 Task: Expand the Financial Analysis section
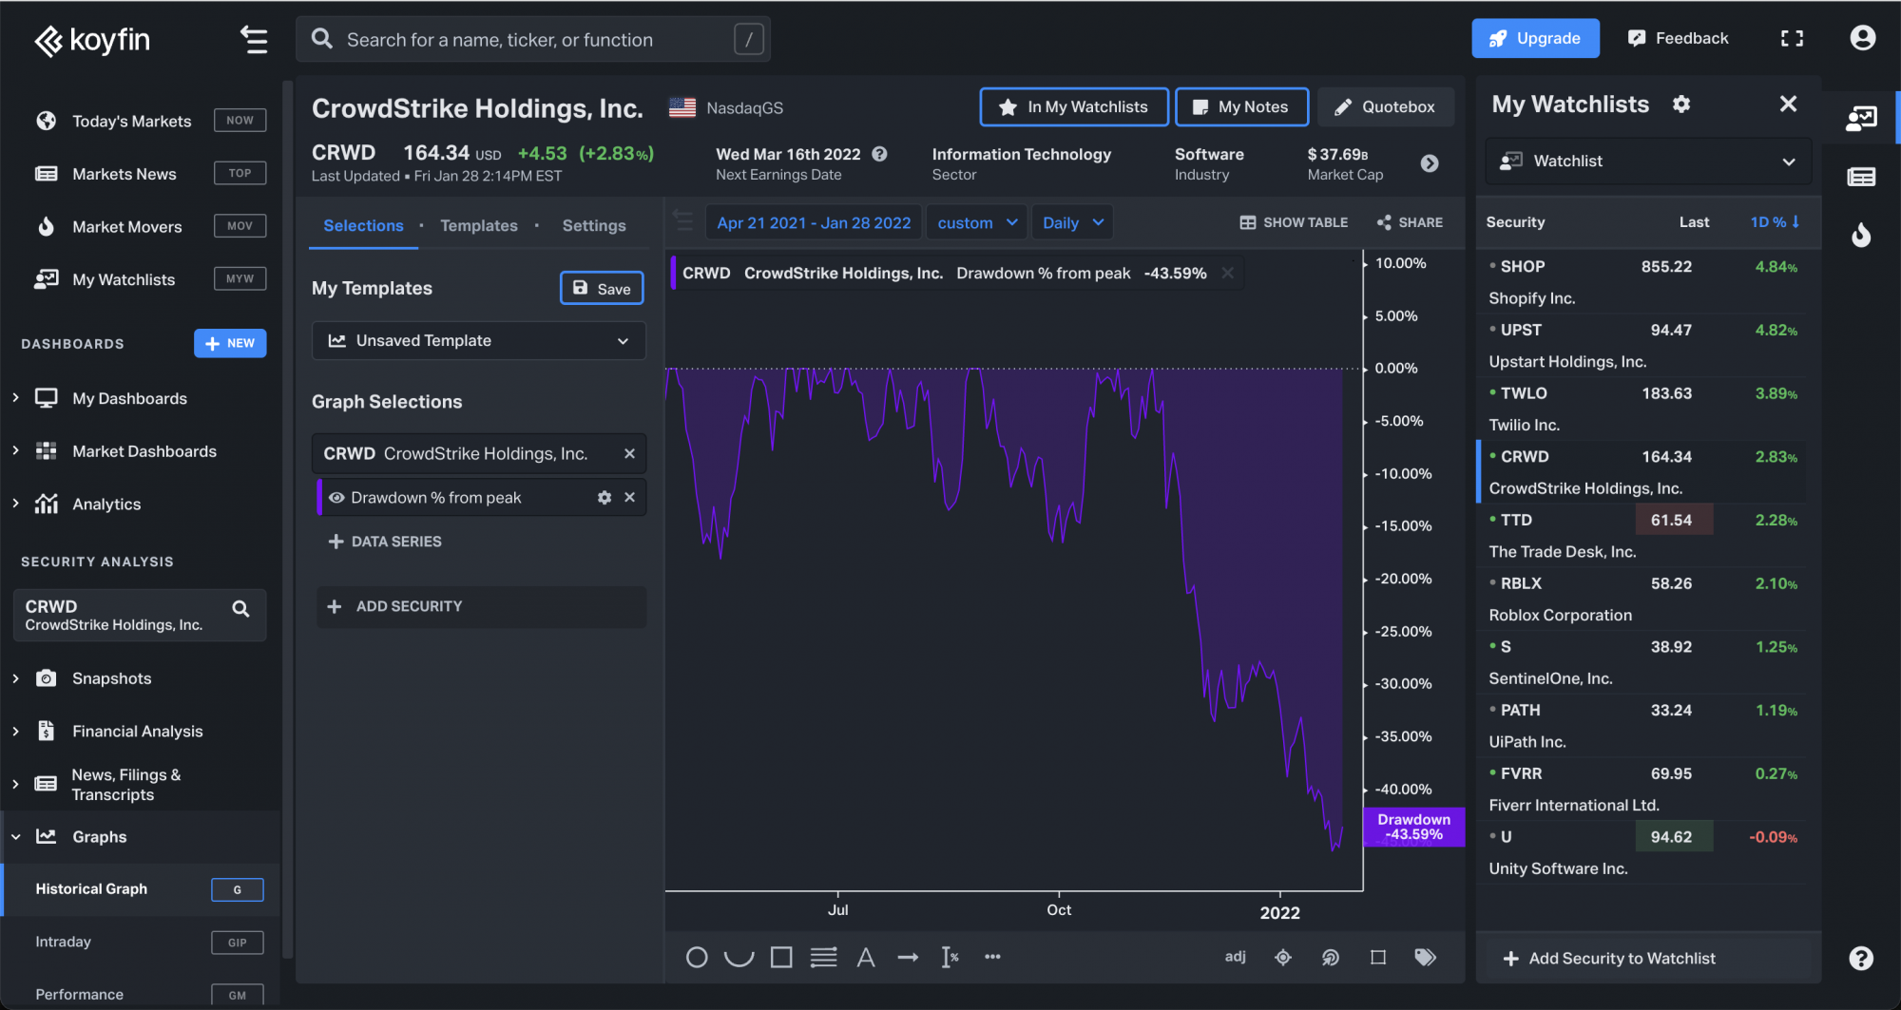point(137,732)
